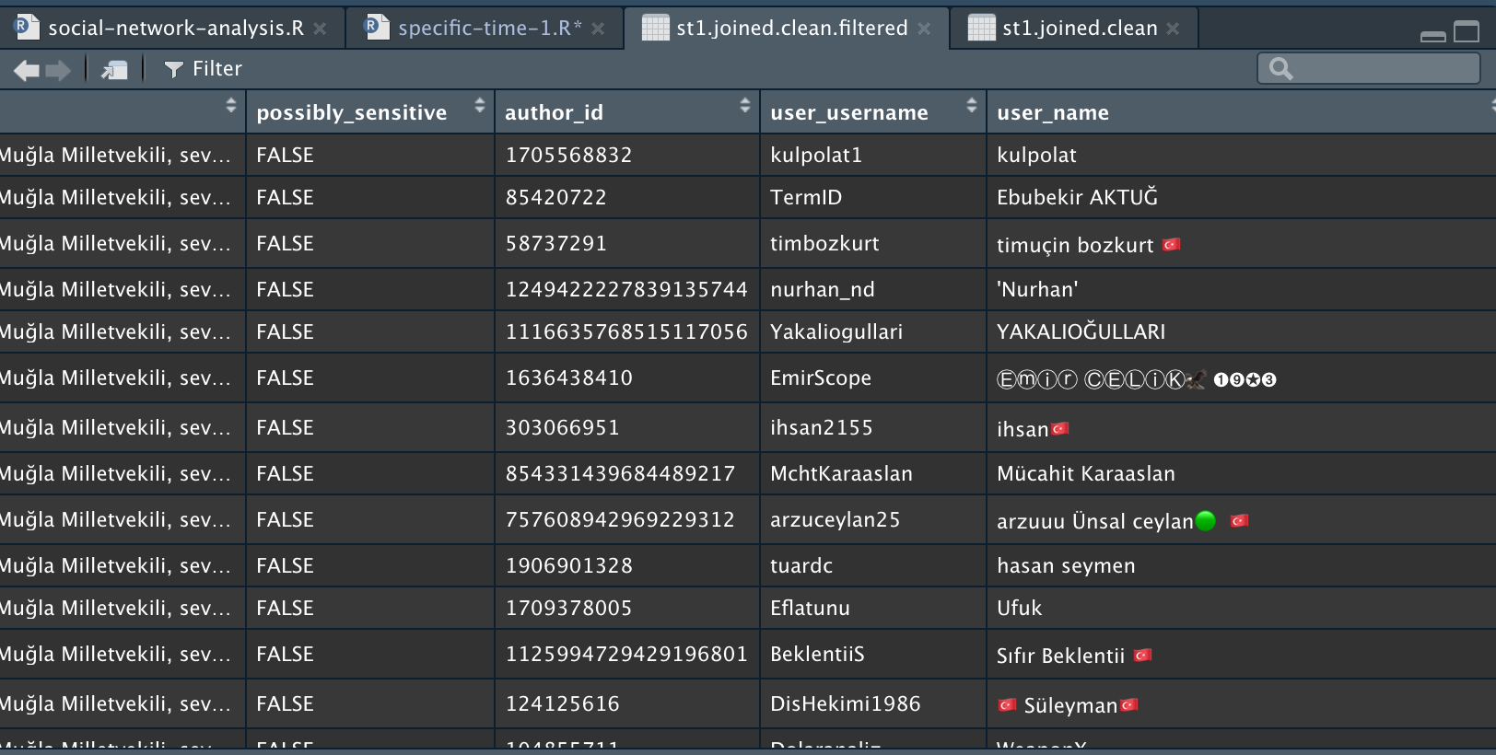The image size is (1496, 755).
Task: Toggle the Filter button
Action: 203,69
